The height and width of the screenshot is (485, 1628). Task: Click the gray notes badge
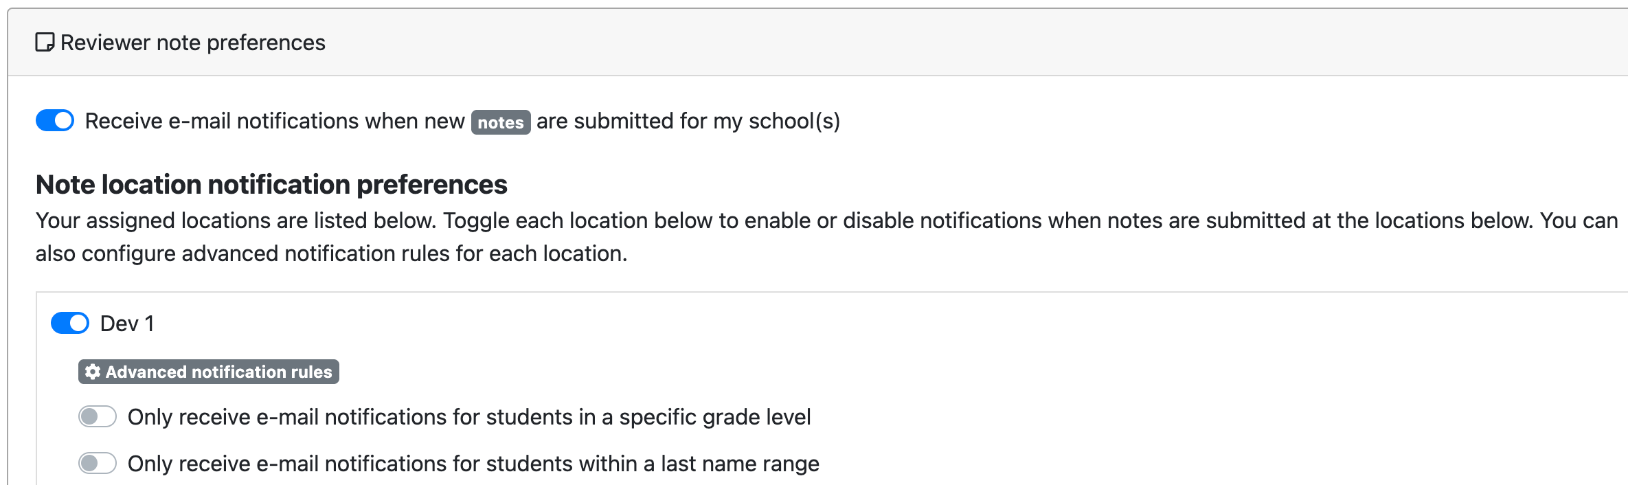[x=501, y=122]
